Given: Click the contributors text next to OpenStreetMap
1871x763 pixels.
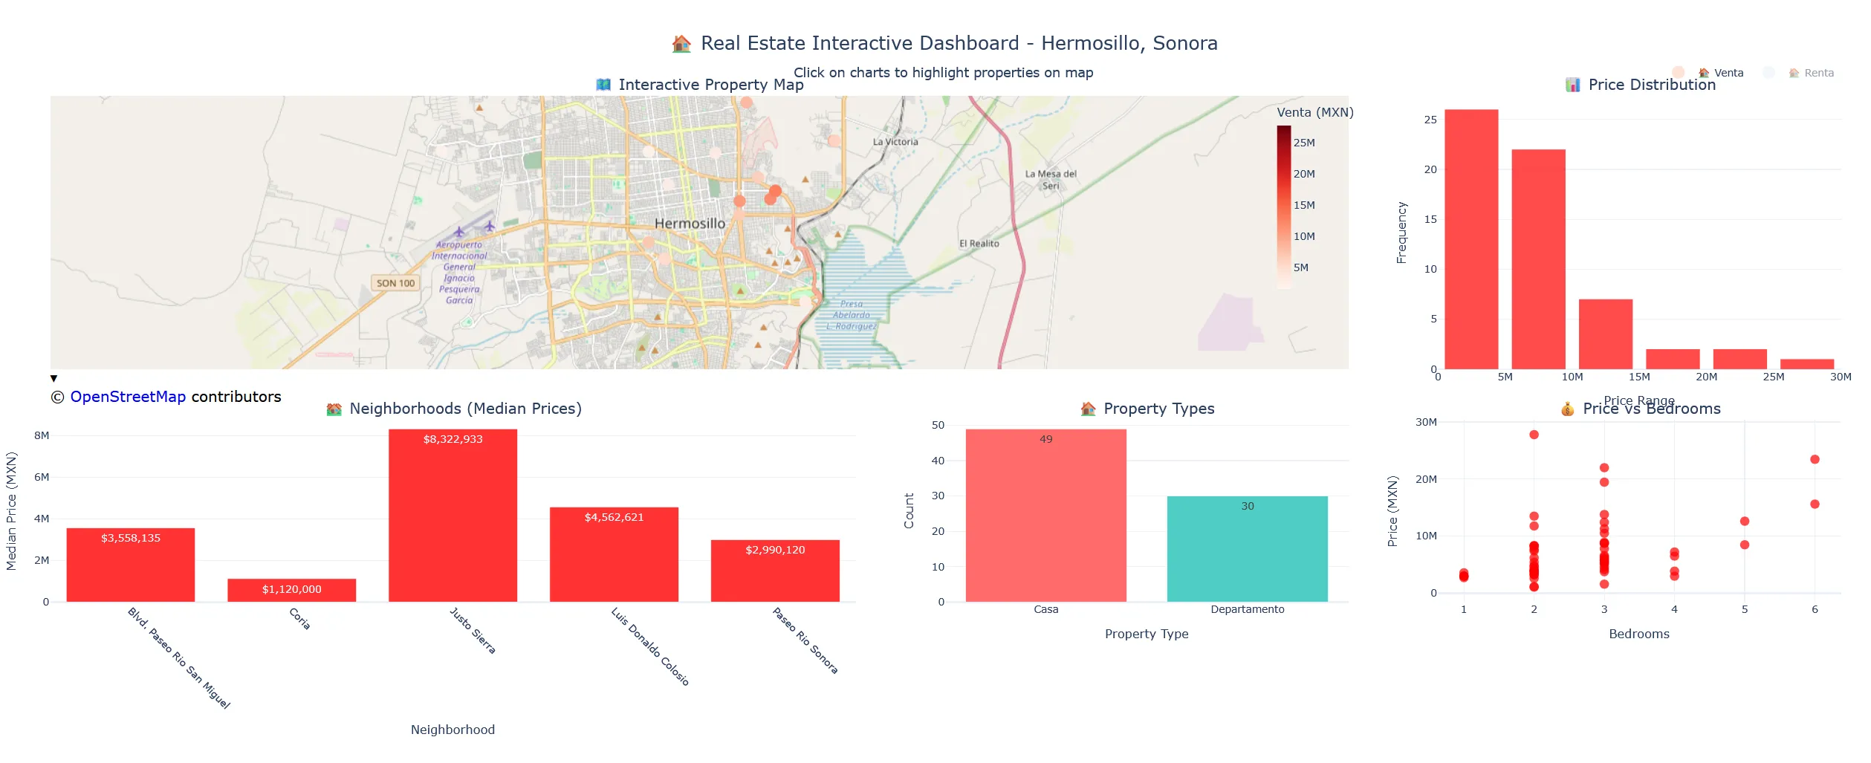Looking at the screenshot, I should [235, 397].
